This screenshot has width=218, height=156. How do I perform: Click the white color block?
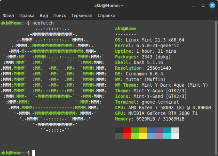(175, 136)
